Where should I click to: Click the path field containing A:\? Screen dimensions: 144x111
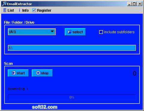[x=72, y=48]
